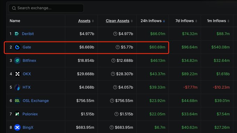The width and height of the screenshot is (237, 133).
Task: Click the 1m Inflows column header label
Action: 216,21
